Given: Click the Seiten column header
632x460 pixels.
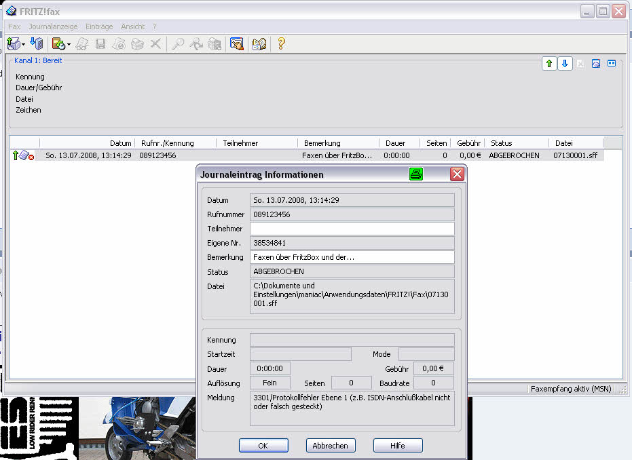Looking at the screenshot, I should [435, 143].
